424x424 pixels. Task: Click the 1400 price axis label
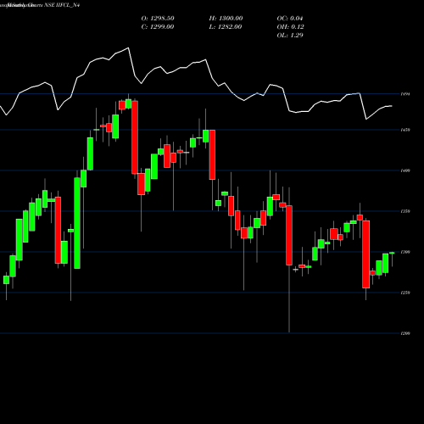point(405,170)
